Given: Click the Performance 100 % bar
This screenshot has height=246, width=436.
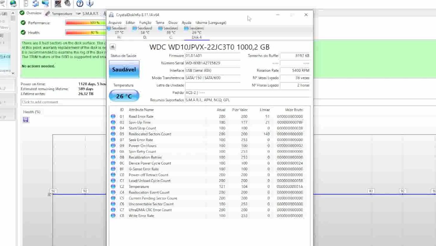Looking at the screenshot, I should [x=86, y=23].
